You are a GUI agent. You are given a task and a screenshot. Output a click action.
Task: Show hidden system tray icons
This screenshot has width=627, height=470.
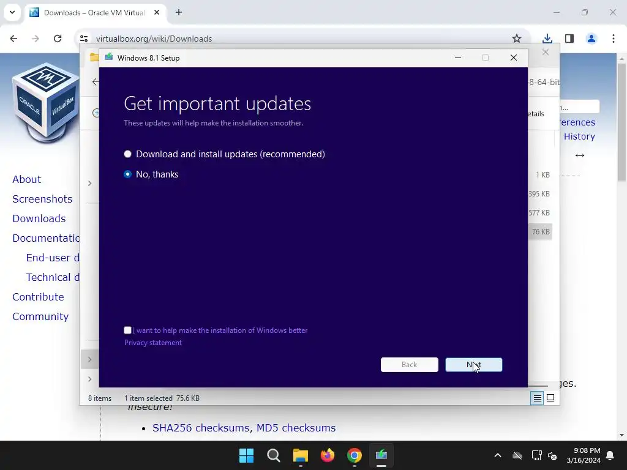498,455
